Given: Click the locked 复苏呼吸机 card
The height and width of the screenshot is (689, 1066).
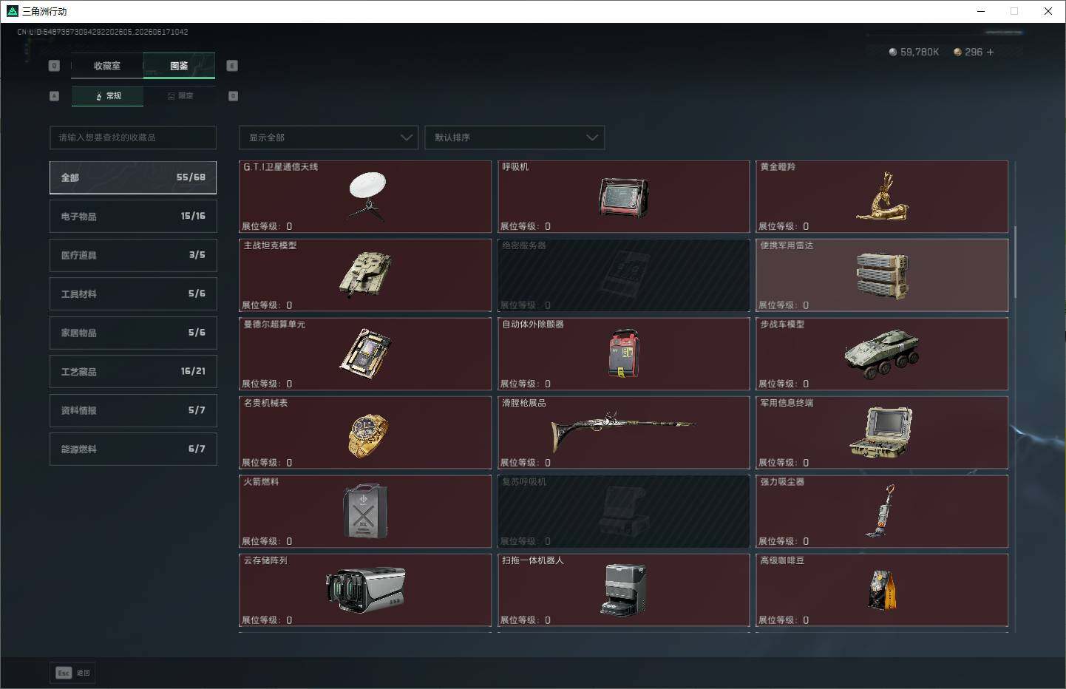Looking at the screenshot, I should pyautogui.click(x=624, y=512).
